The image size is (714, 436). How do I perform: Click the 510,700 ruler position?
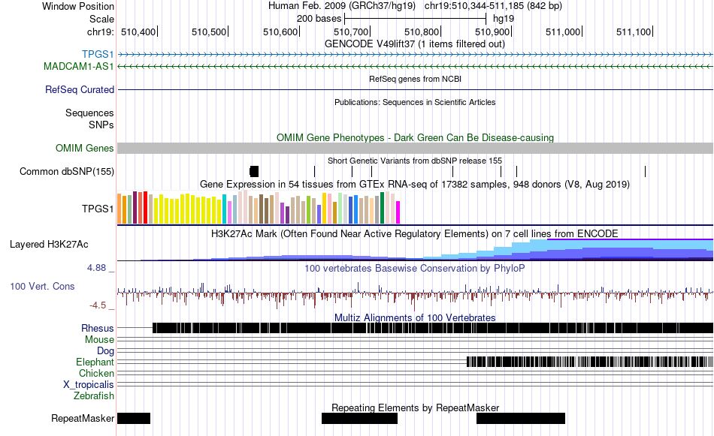point(351,32)
